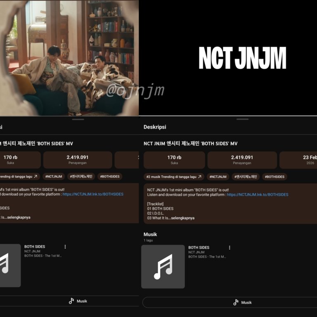The width and height of the screenshot is (317, 317).
Task: Tap arrow icon on left screenshot's trending chip
Action: 35,177
